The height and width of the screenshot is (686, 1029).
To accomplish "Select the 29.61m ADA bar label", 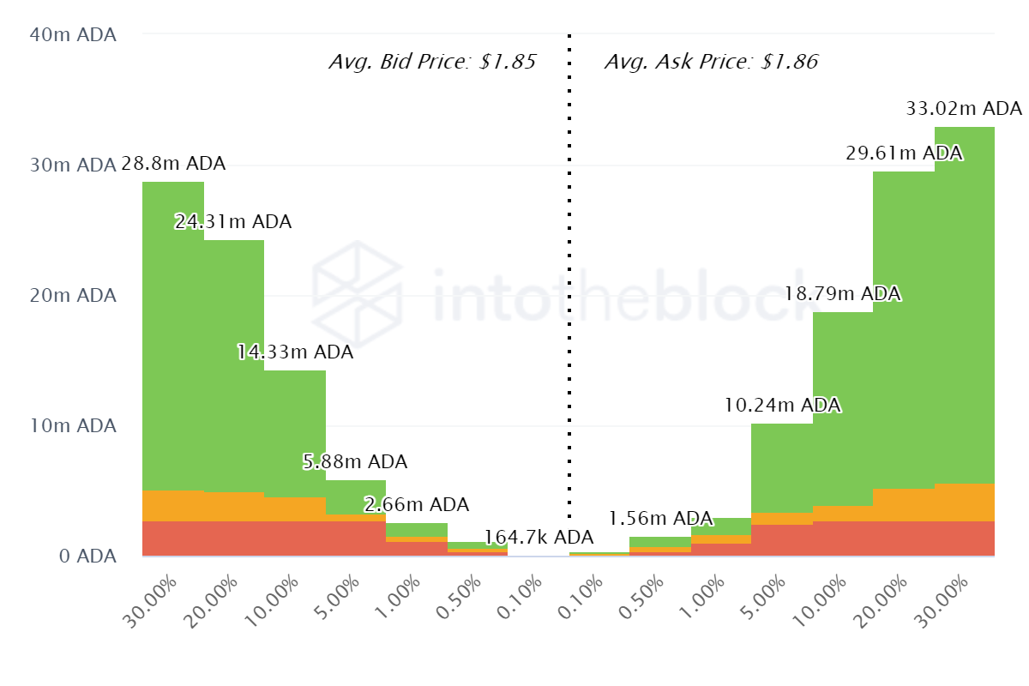I will click(x=904, y=153).
